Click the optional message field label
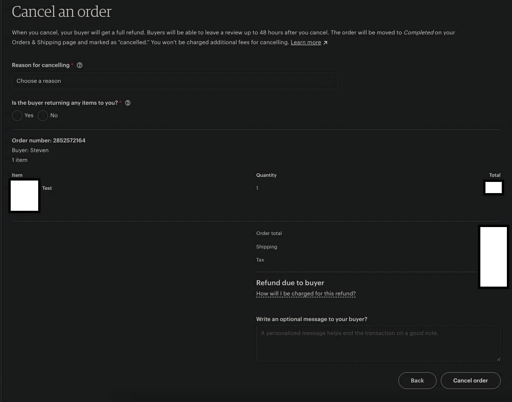The image size is (512, 402). [x=311, y=319]
